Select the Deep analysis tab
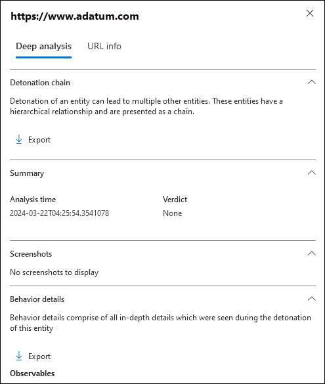Screen dimensions: 325x384 [43, 47]
